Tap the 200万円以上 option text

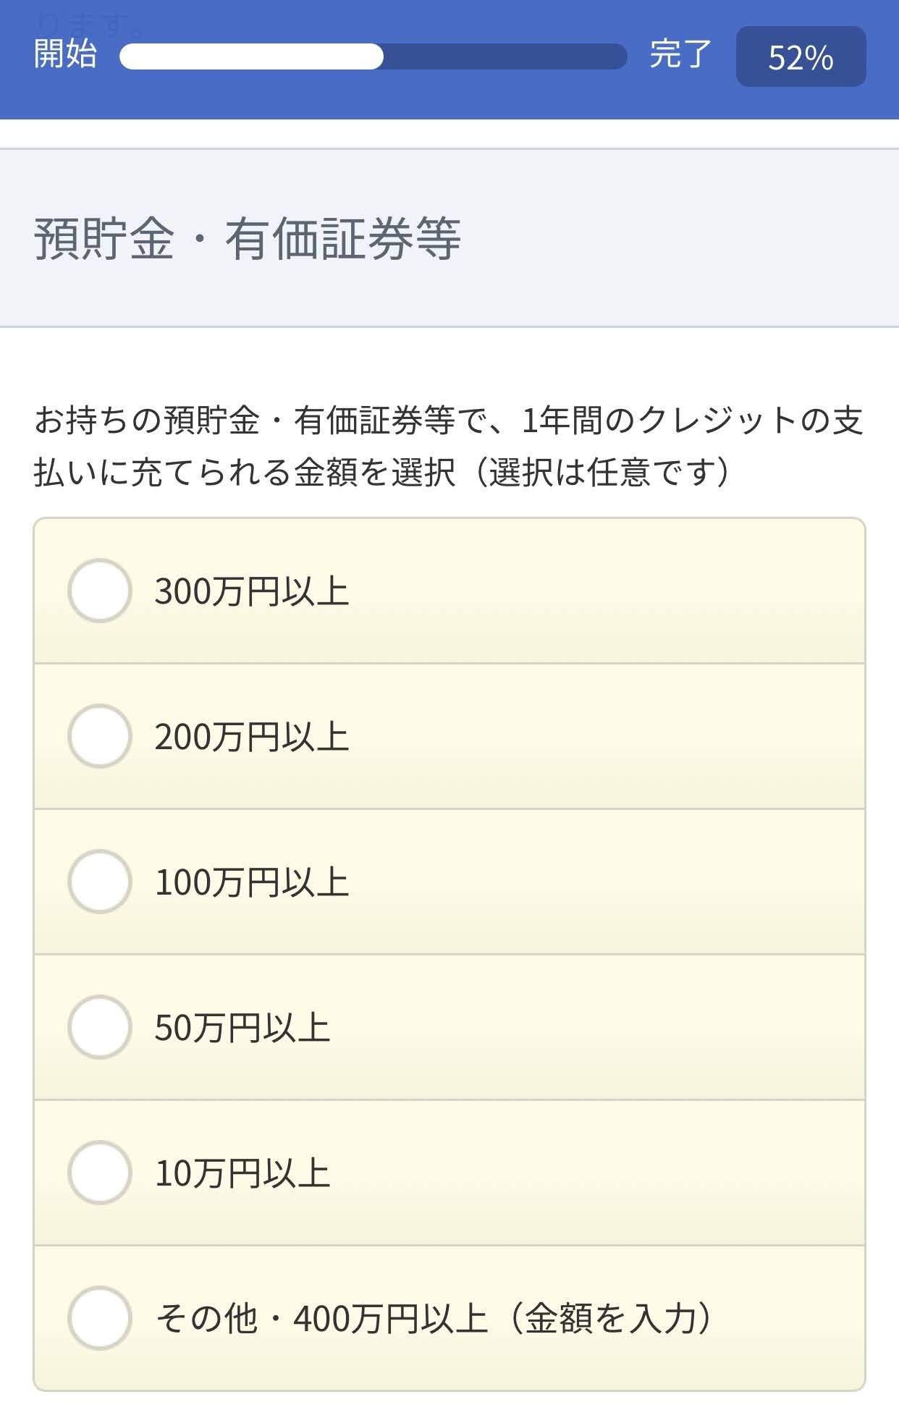pyautogui.click(x=252, y=737)
